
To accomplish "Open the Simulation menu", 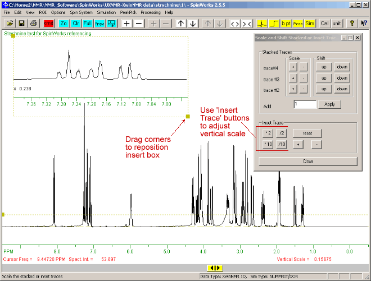I will point(106,12).
